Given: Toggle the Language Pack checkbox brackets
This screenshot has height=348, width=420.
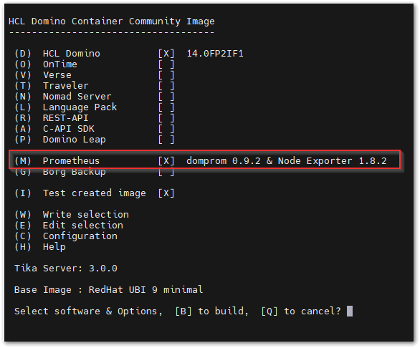Looking at the screenshot, I should coord(166,107).
